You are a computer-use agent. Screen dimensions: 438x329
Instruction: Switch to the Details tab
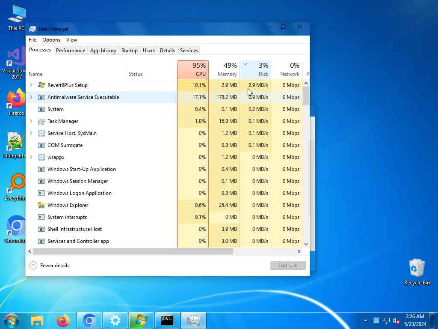tap(167, 51)
